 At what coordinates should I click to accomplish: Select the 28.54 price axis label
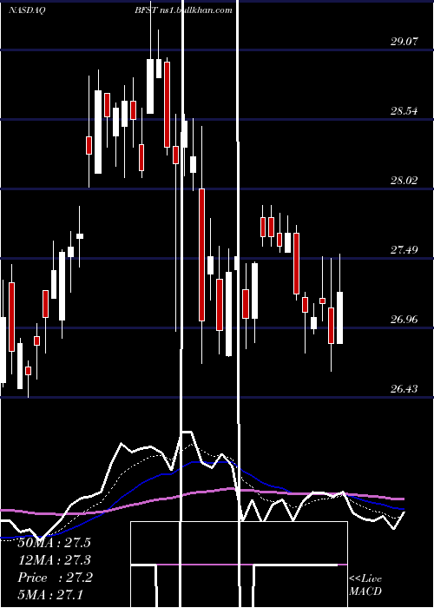pyautogui.click(x=404, y=111)
